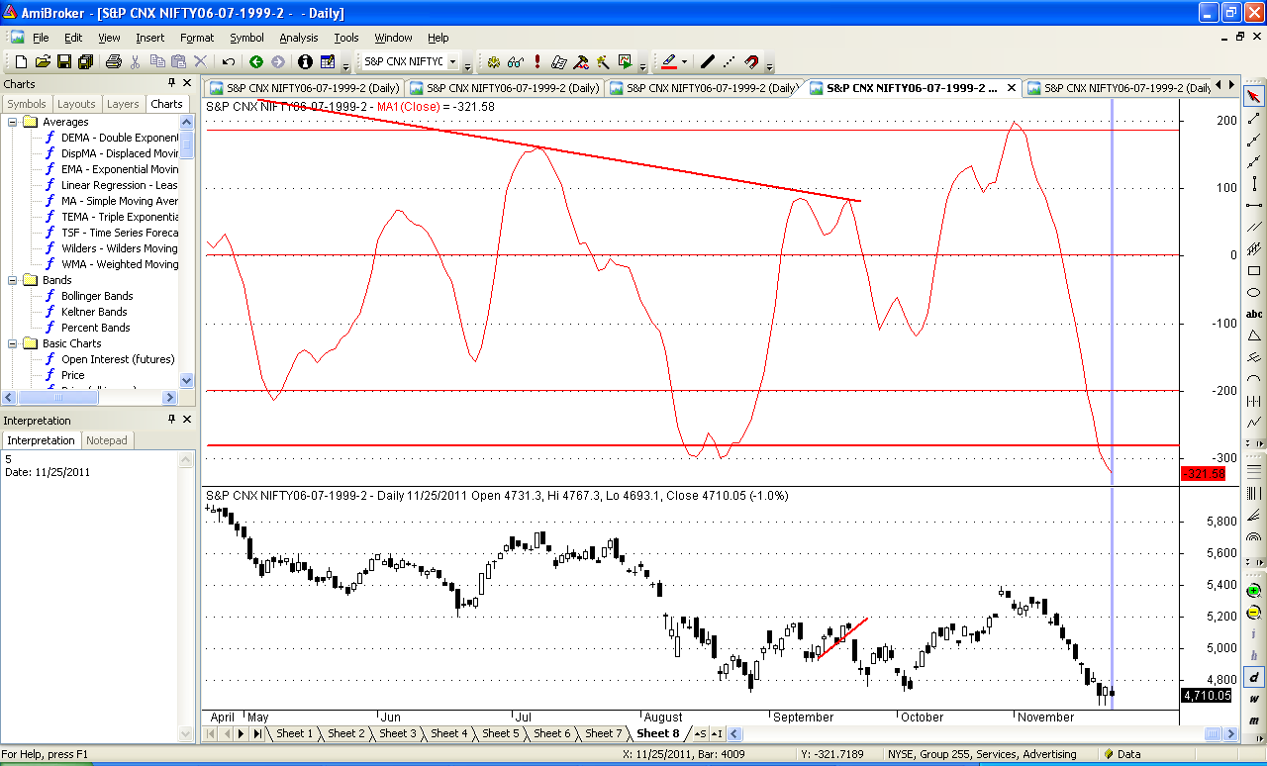Go to last sheet navigation arrow
This screenshot has height=766, width=1267.
(x=257, y=733)
